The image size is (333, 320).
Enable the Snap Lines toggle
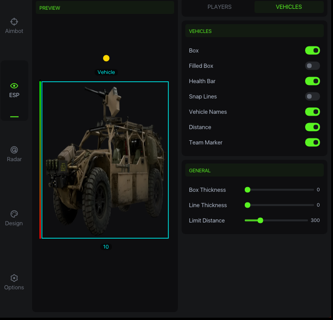point(312,97)
